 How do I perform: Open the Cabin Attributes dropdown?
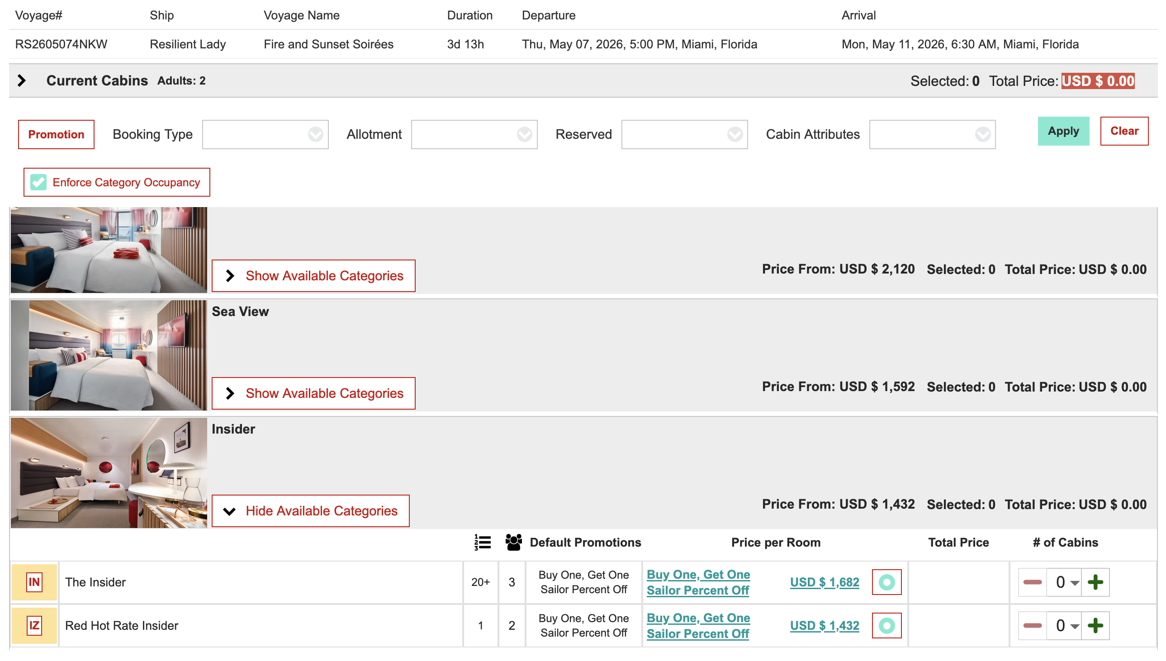932,134
